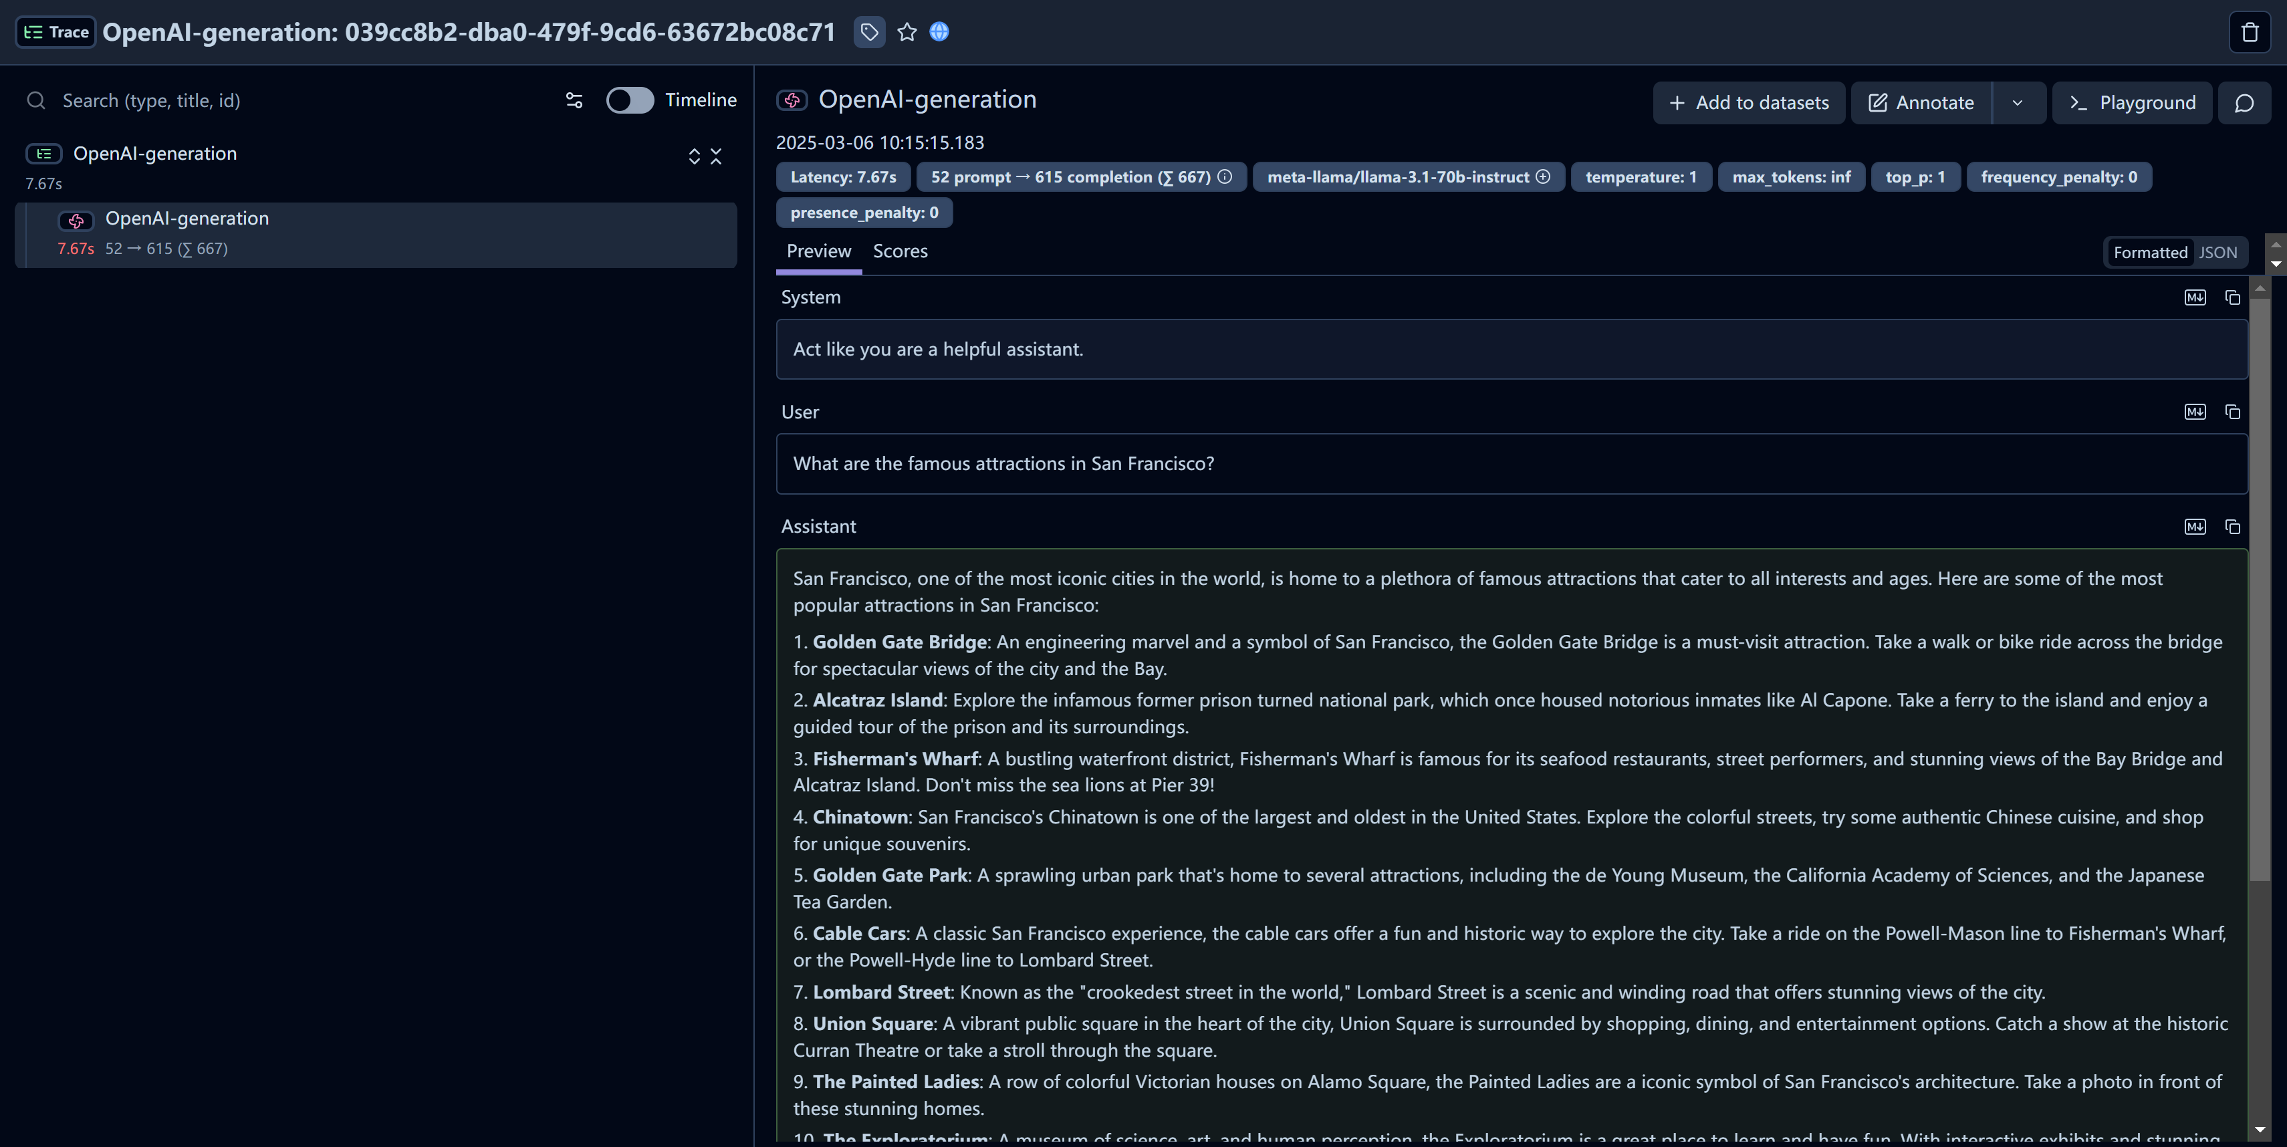Click the presence_penalty: 0 badge
Viewport: 2287px width, 1147px height.
coord(864,213)
